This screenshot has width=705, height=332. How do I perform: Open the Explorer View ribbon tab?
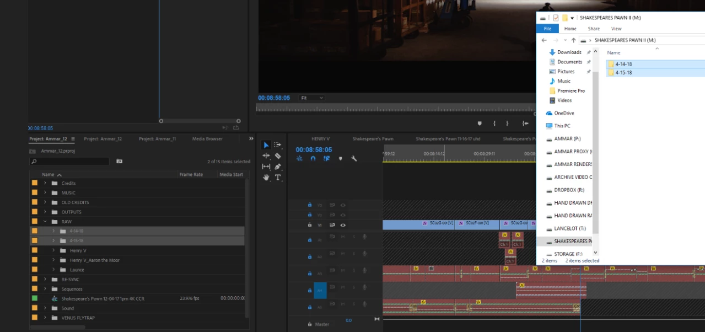click(616, 29)
